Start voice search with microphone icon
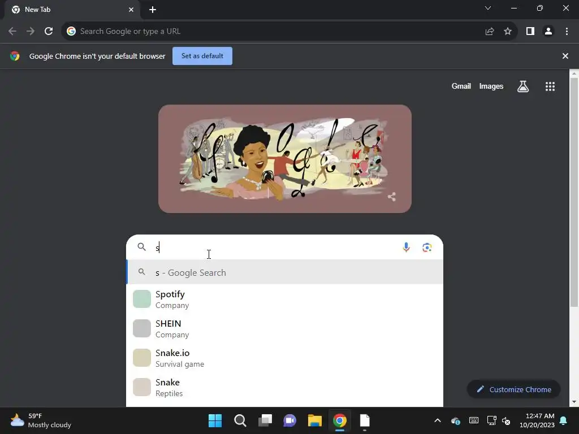 tap(406, 248)
